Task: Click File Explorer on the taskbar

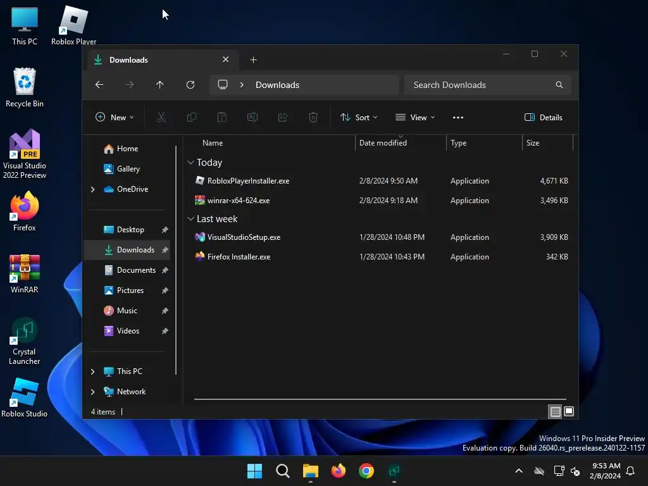Action: point(310,471)
